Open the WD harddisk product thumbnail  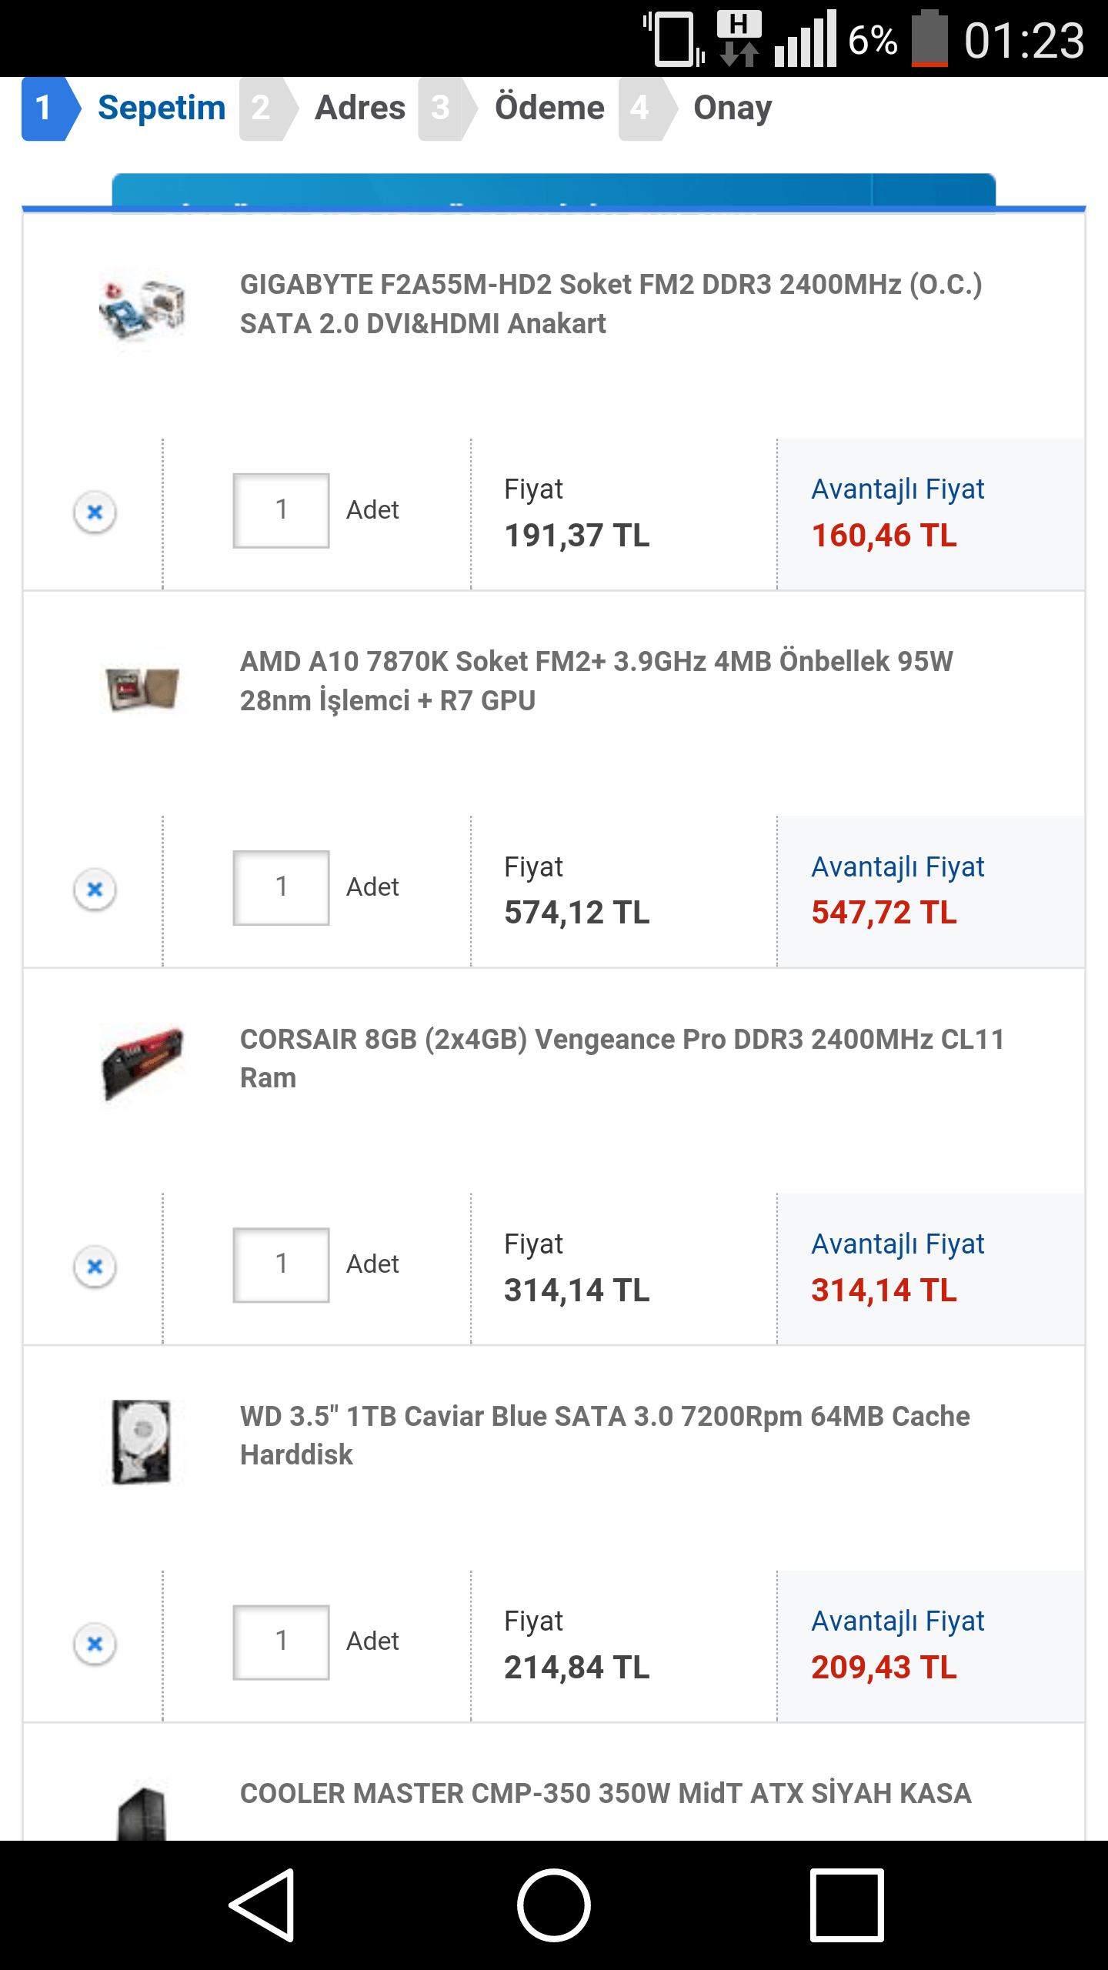(142, 1441)
